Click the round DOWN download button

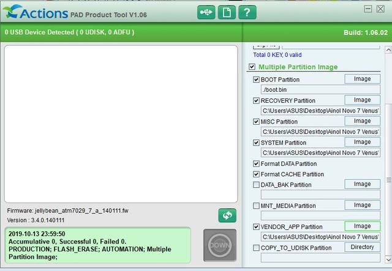[x=220, y=245]
